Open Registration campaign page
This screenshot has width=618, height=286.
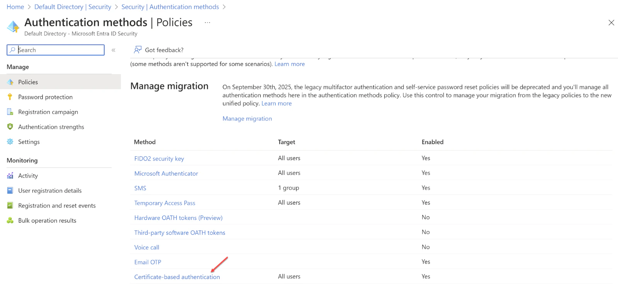pyautogui.click(x=48, y=112)
